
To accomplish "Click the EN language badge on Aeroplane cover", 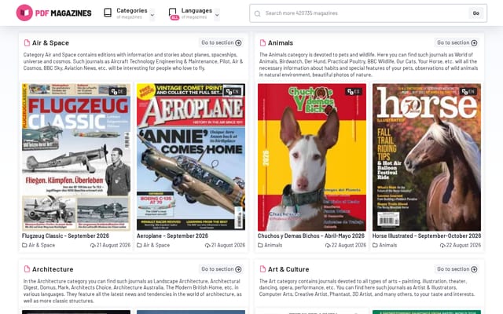I will pyautogui.click(x=233, y=92).
